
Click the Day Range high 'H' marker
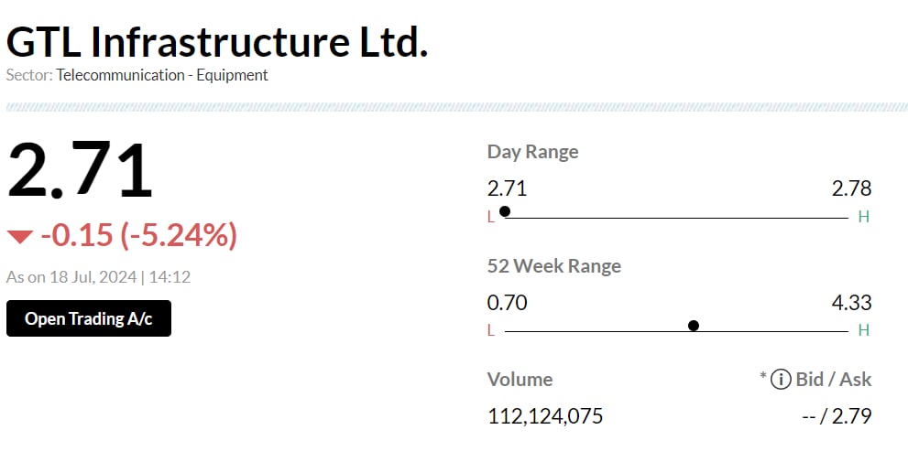point(863,217)
